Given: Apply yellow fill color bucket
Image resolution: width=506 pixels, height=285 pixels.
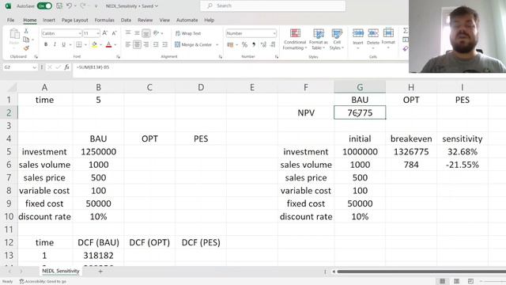Looking at the screenshot, I should (x=94, y=44).
